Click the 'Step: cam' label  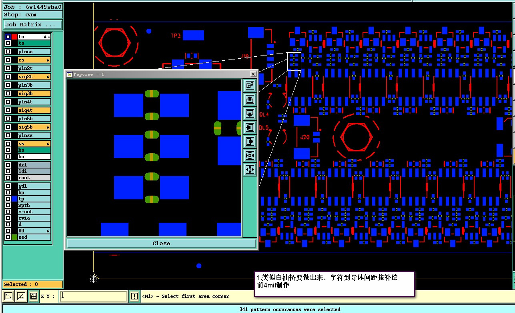pos(33,14)
